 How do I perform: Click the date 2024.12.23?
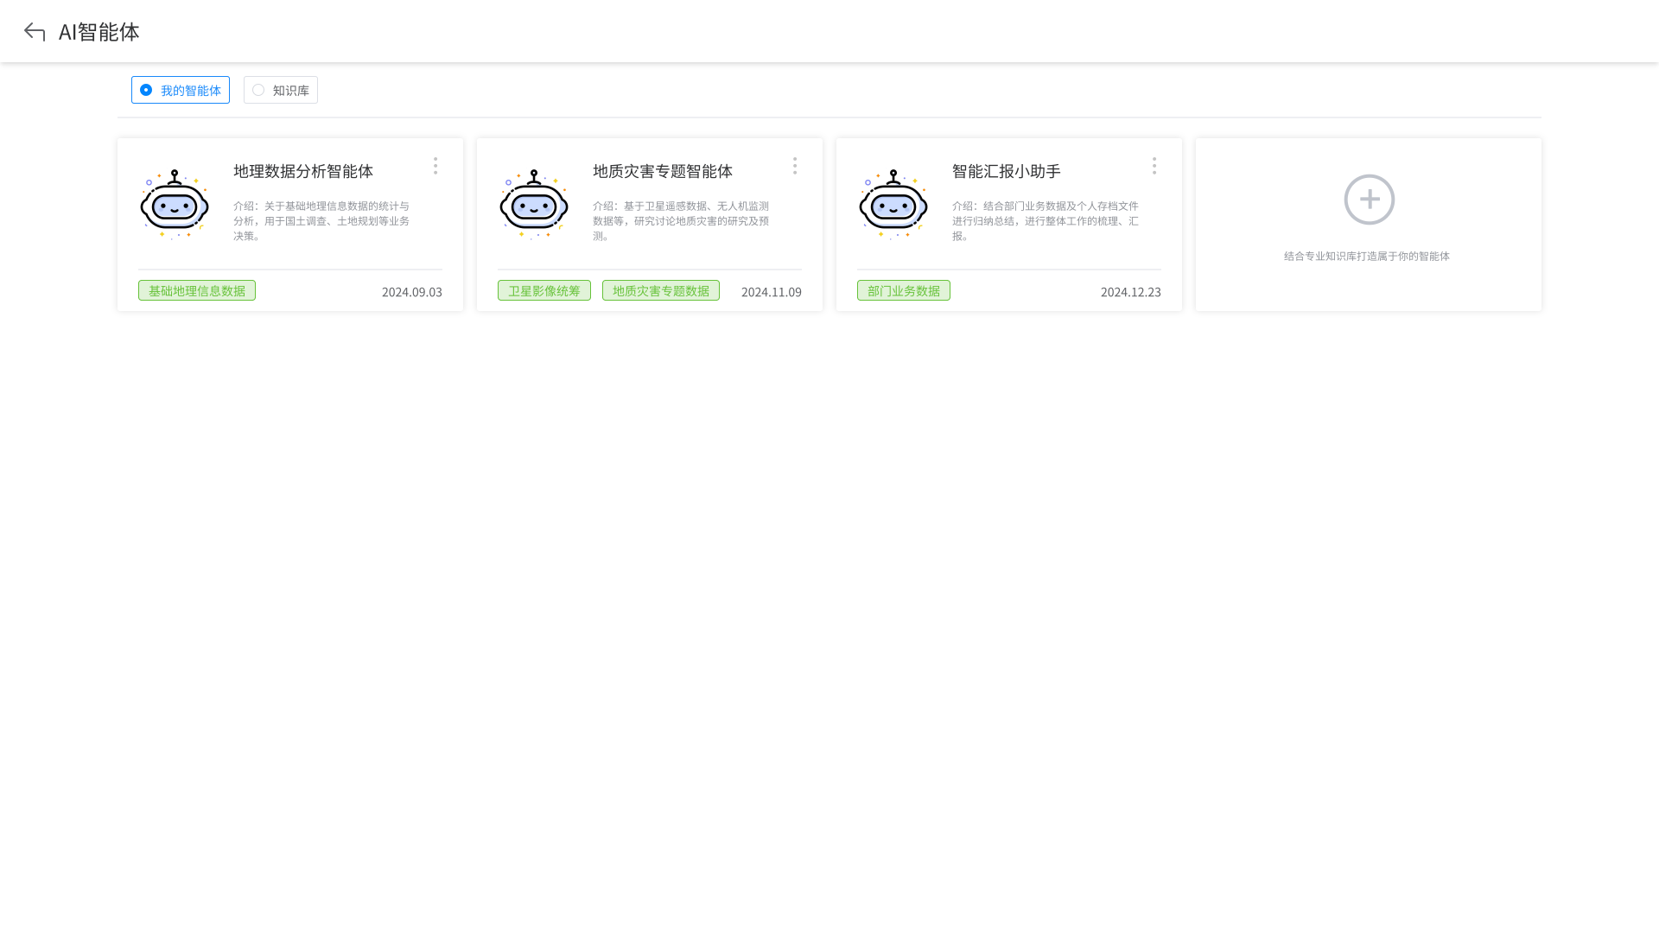(x=1131, y=292)
